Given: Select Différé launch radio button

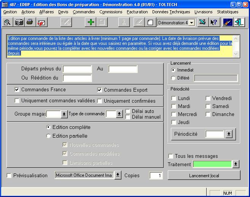Looking at the screenshot, I should coord(173,78).
